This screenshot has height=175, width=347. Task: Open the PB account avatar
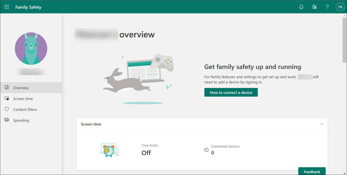point(340,7)
